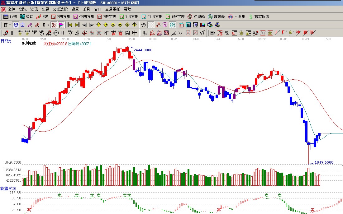Open the 交易委托 menu
343x214 pixels.
[112, 9]
